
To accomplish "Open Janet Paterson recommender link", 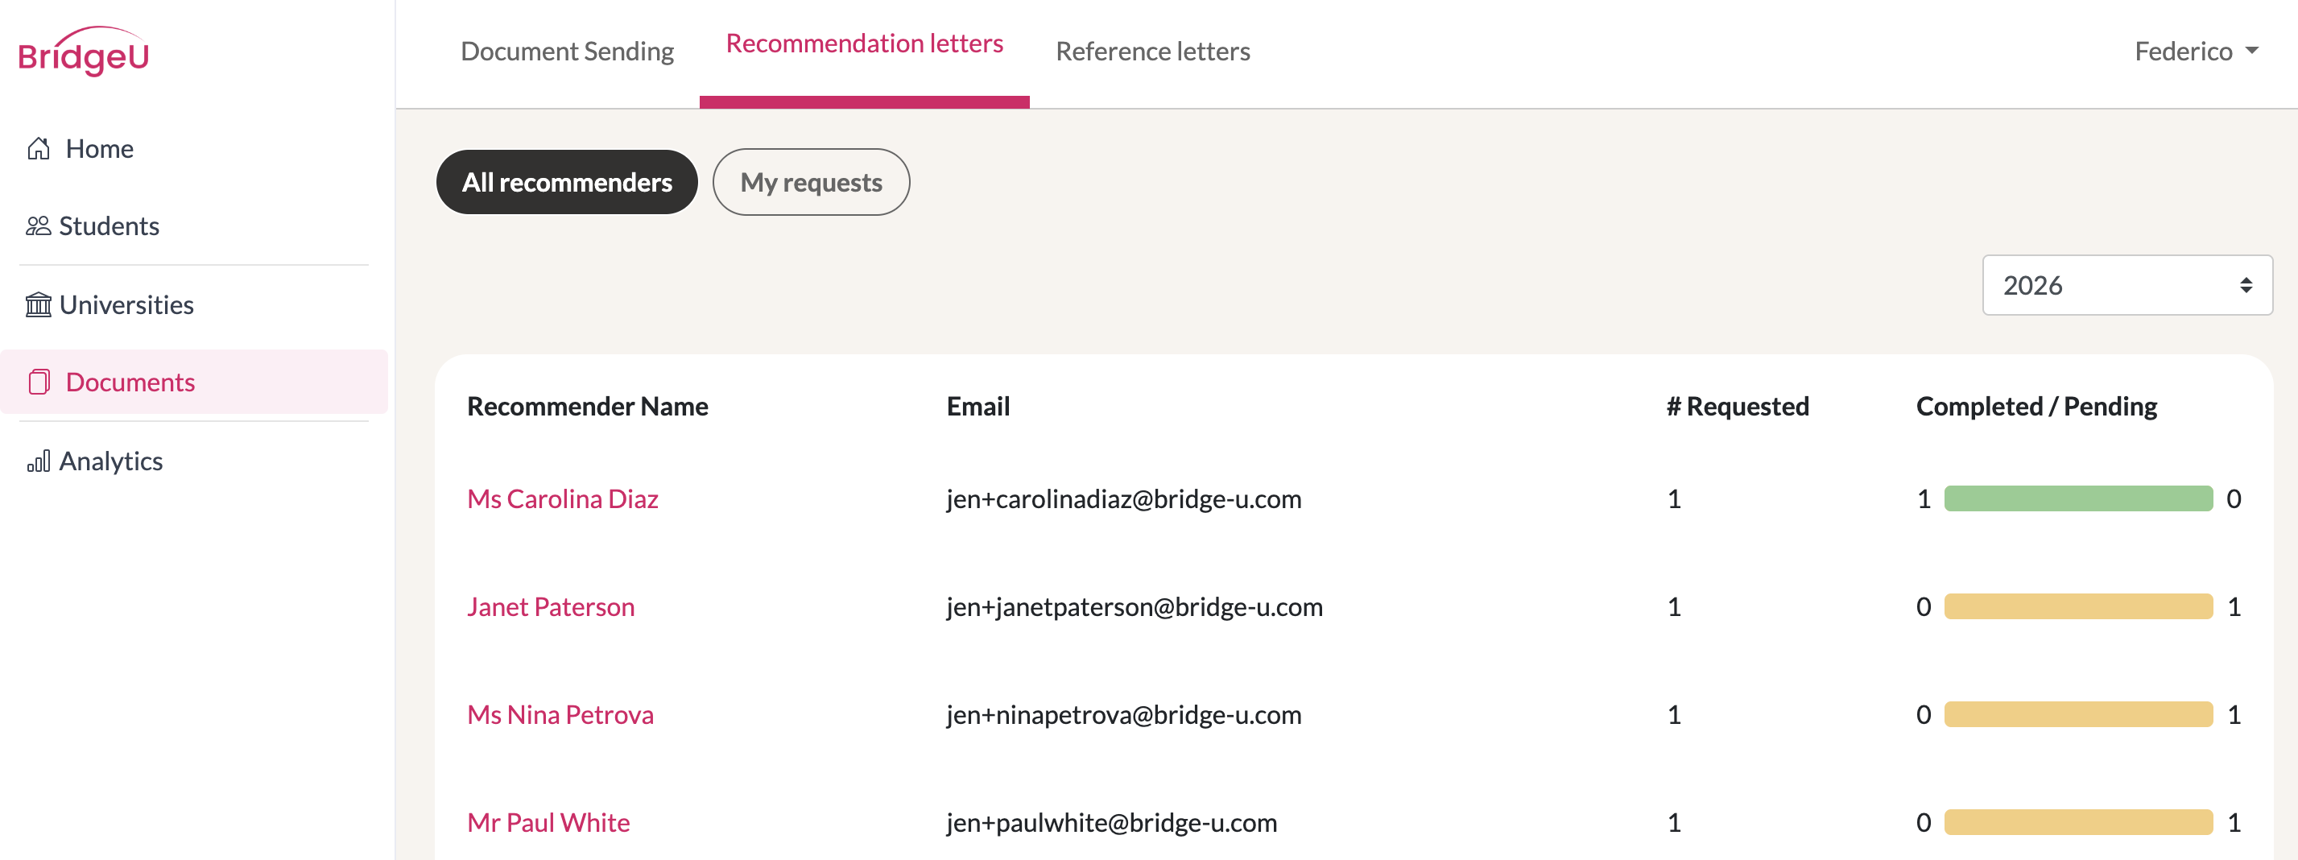I will 551,606.
